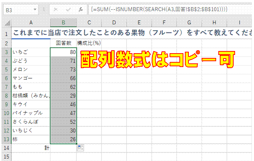Screen dimensions: 254x161
Task: Select column F header
Action: [x=164, y=23]
